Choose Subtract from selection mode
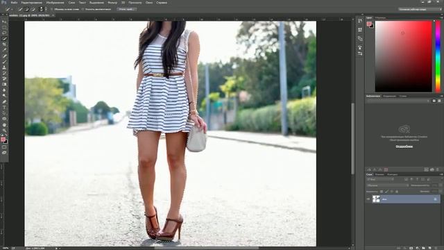444x250 pixels. (33, 9)
